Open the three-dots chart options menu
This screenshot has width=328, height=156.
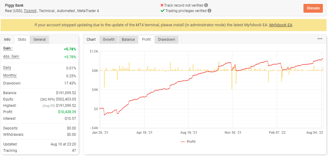320,39
